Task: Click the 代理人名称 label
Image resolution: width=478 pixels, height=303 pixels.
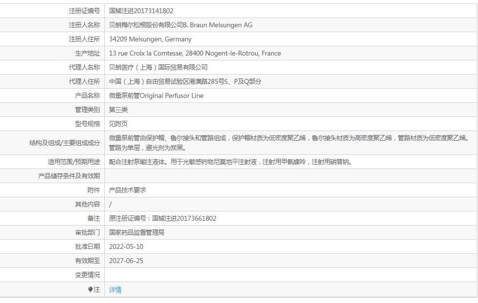Action: (84, 67)
